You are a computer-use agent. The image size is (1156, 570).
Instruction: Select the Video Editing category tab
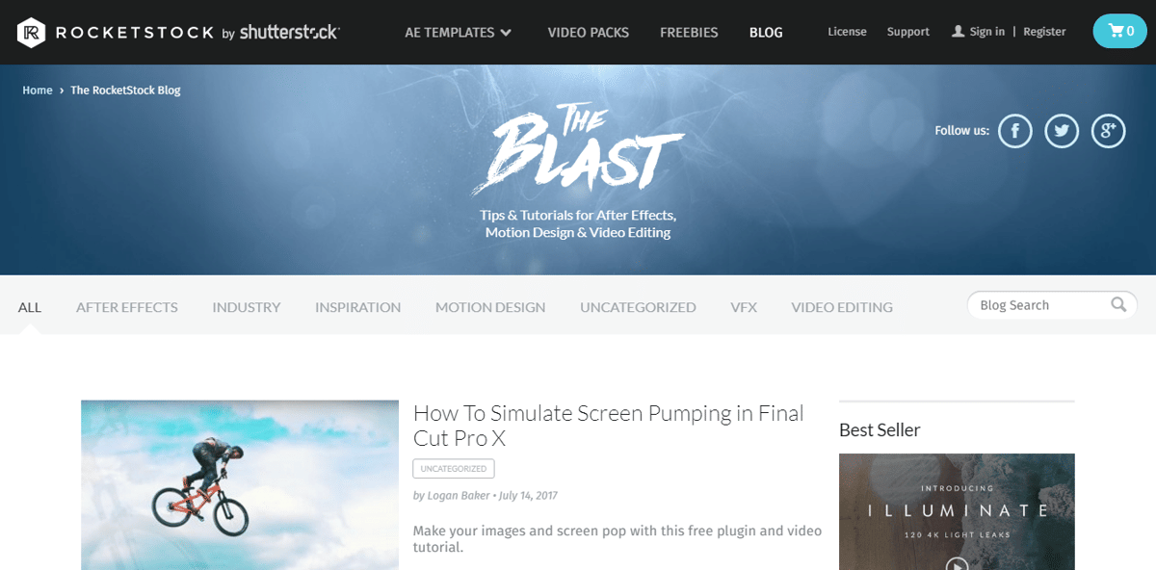pos(842,307)
